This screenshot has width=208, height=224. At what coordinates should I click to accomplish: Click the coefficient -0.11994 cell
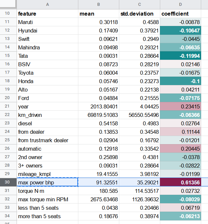(x=180, y=56)
